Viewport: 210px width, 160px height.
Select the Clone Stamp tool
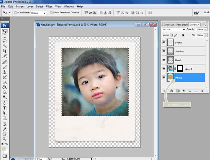point(5,72)
